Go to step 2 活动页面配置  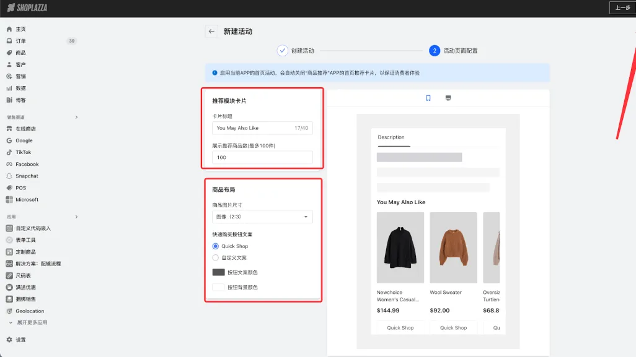click(453, 51)
